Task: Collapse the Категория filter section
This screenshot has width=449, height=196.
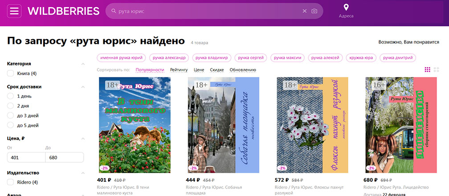Action: [83, 64]
